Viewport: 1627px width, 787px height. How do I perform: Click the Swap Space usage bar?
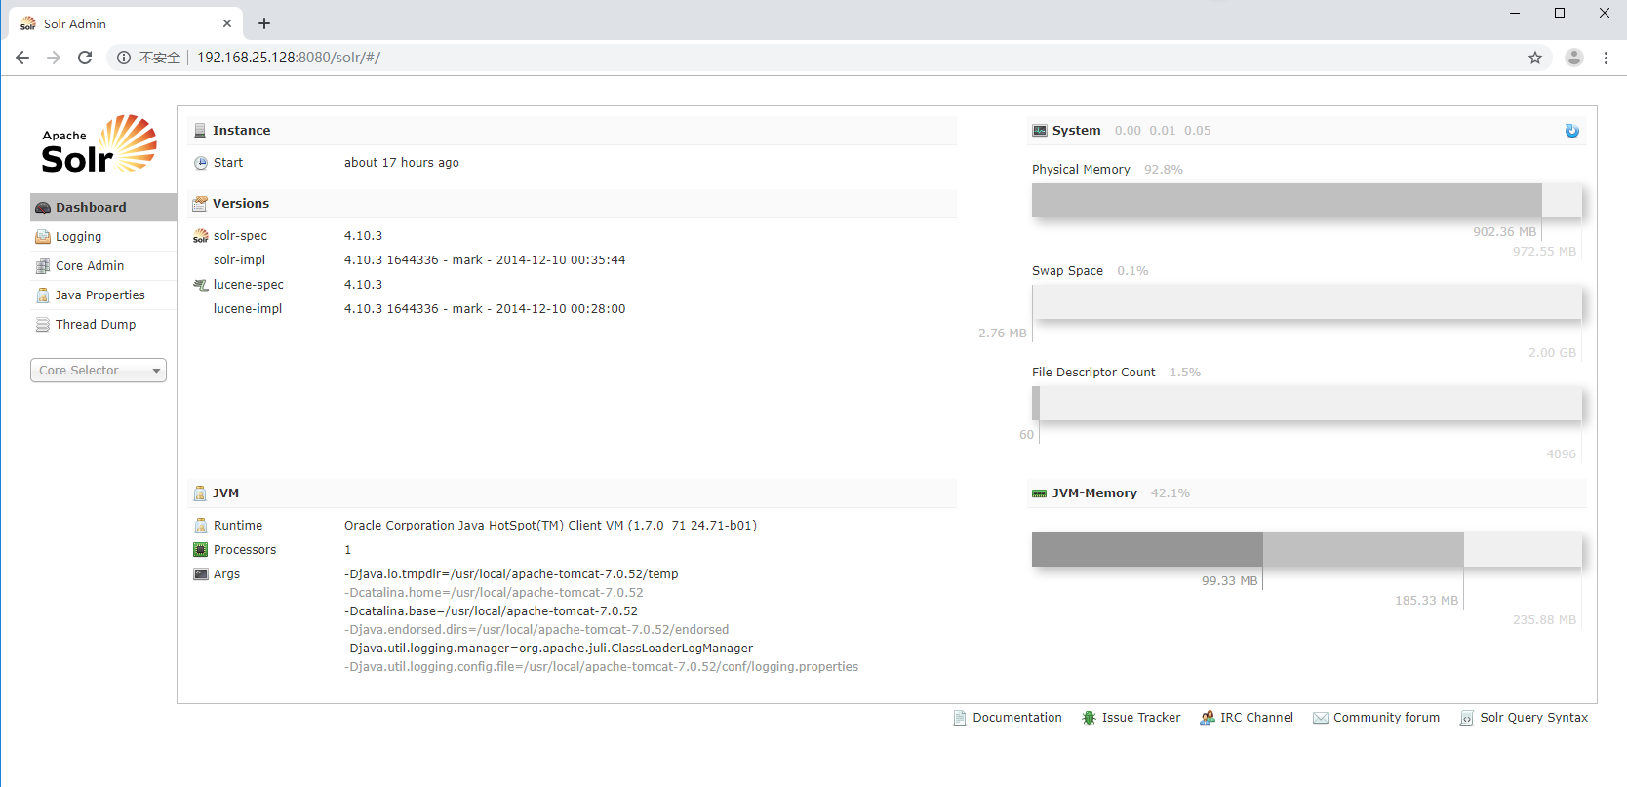click(1307, 302)
